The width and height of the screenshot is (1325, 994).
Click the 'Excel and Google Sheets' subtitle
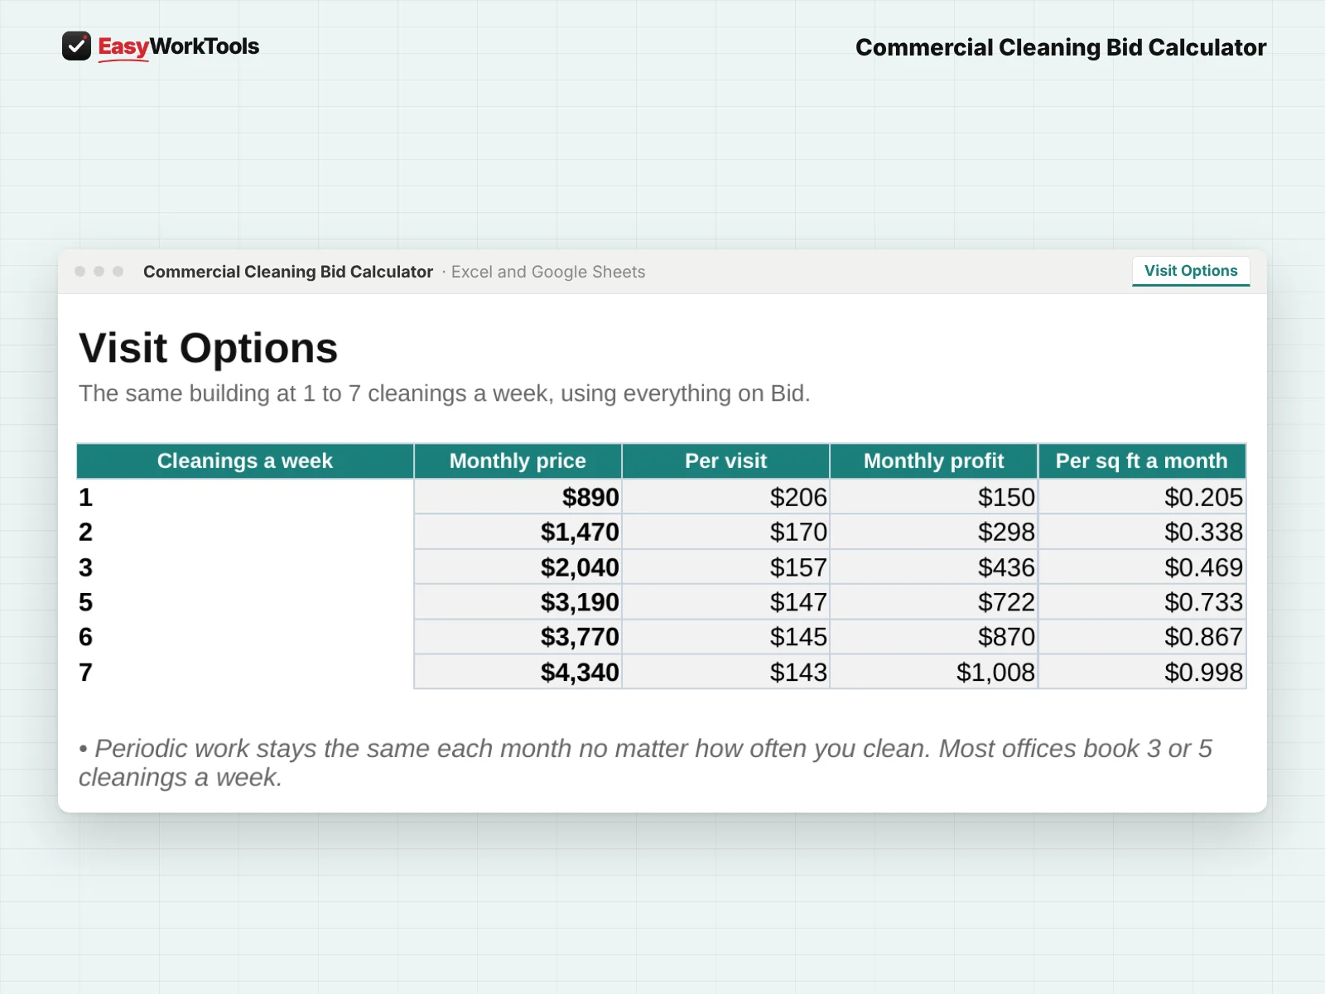click(x=548, y=272)
